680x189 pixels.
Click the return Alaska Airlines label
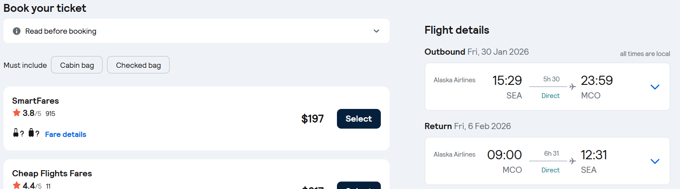tap(454, 154)
